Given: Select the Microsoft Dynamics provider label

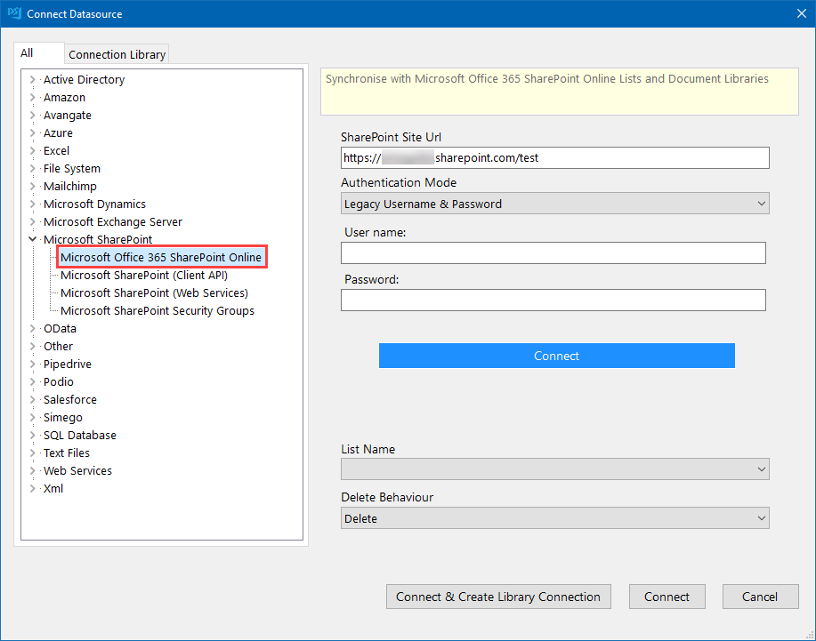Looking at the screenshot, I should (94, 204).
